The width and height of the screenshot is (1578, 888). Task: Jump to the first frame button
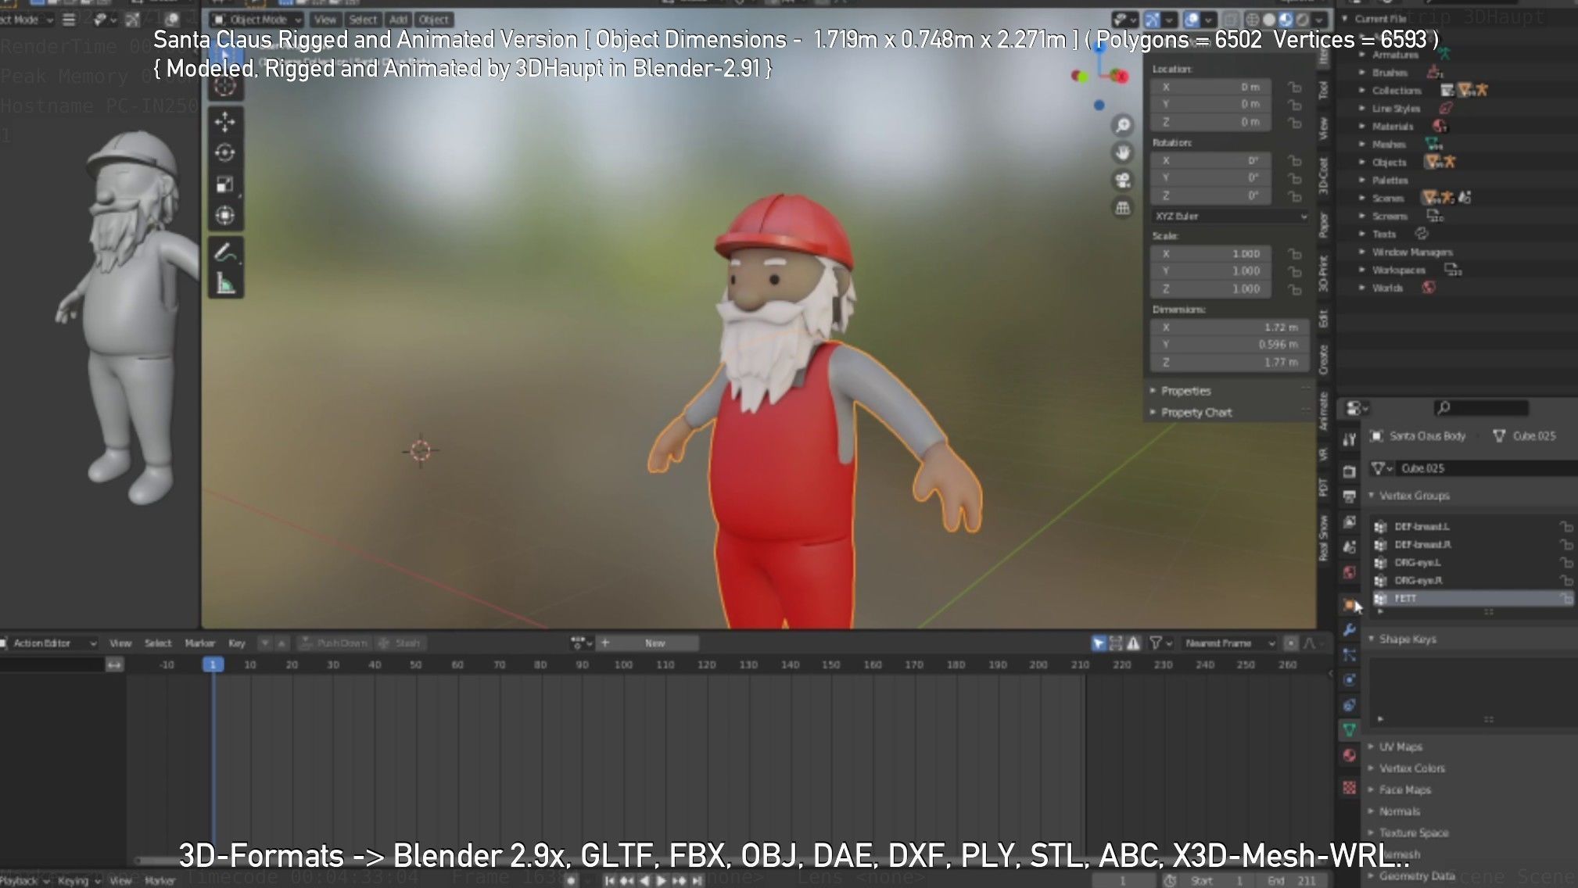[610, 881]
